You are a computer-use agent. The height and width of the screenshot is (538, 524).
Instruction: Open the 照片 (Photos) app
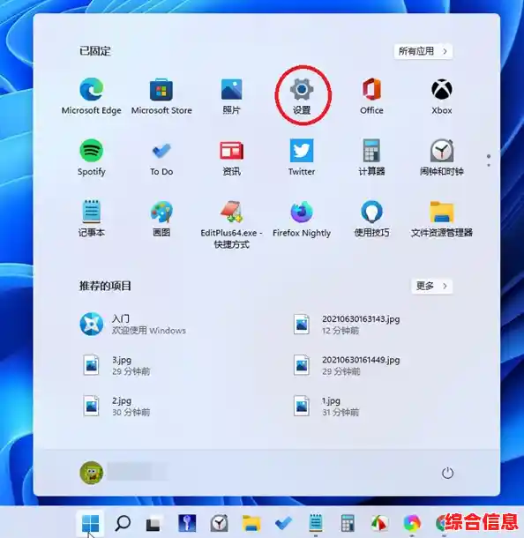232,96
